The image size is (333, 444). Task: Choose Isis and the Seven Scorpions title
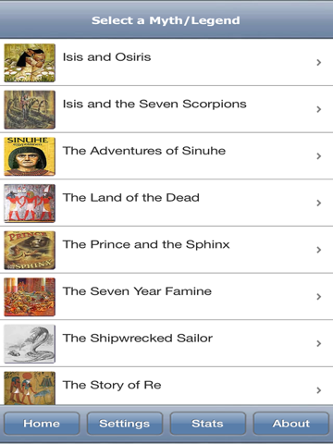point(154,105)
